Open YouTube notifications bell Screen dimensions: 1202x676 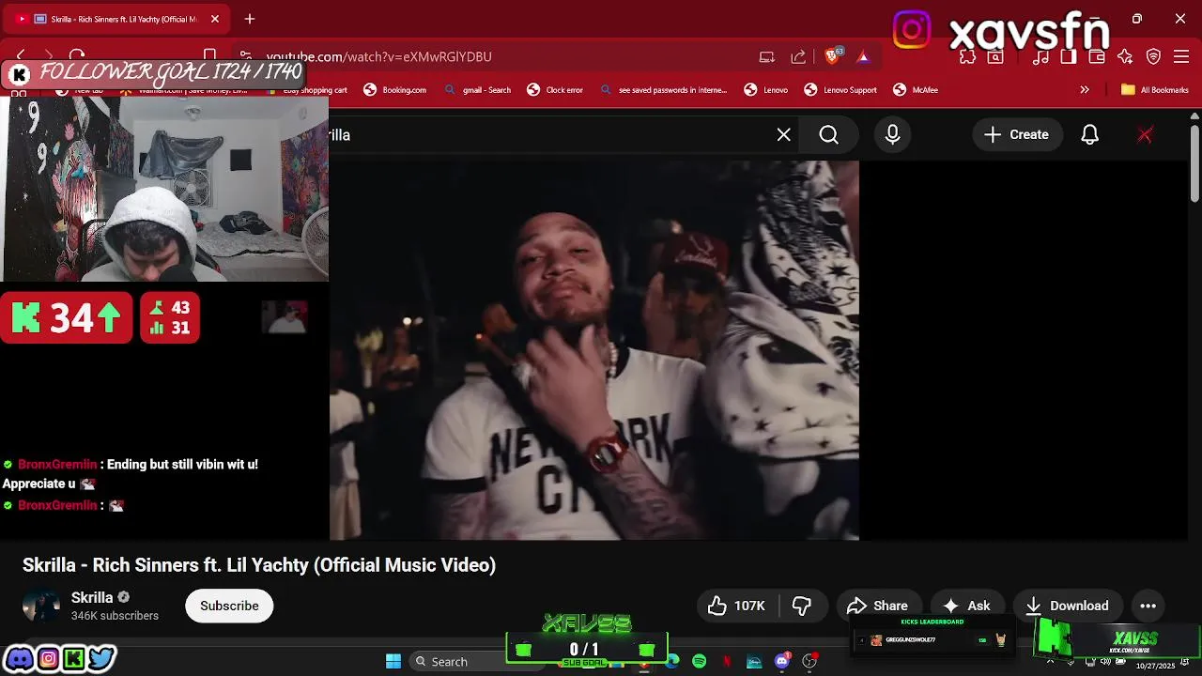click(x=1089, y=134)
